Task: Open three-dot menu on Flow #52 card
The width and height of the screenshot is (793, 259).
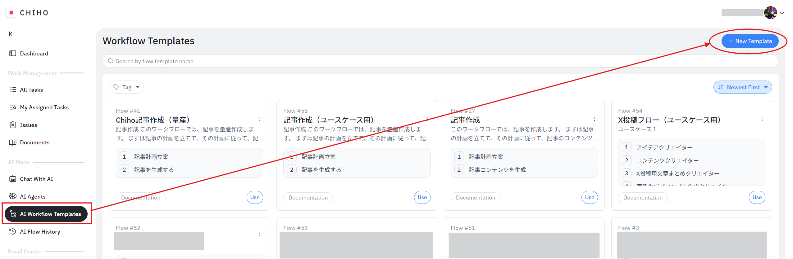Action: click(x=260, y=235)
